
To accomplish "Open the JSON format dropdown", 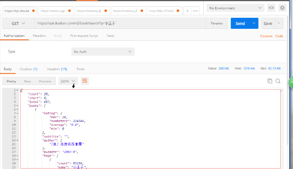I will click(x=68, y=81).
